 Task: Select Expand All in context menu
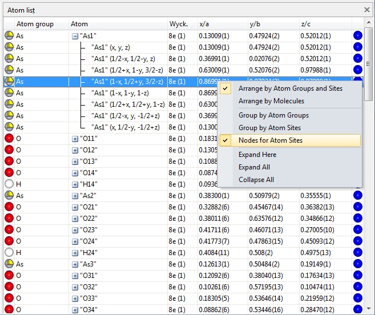255,167
